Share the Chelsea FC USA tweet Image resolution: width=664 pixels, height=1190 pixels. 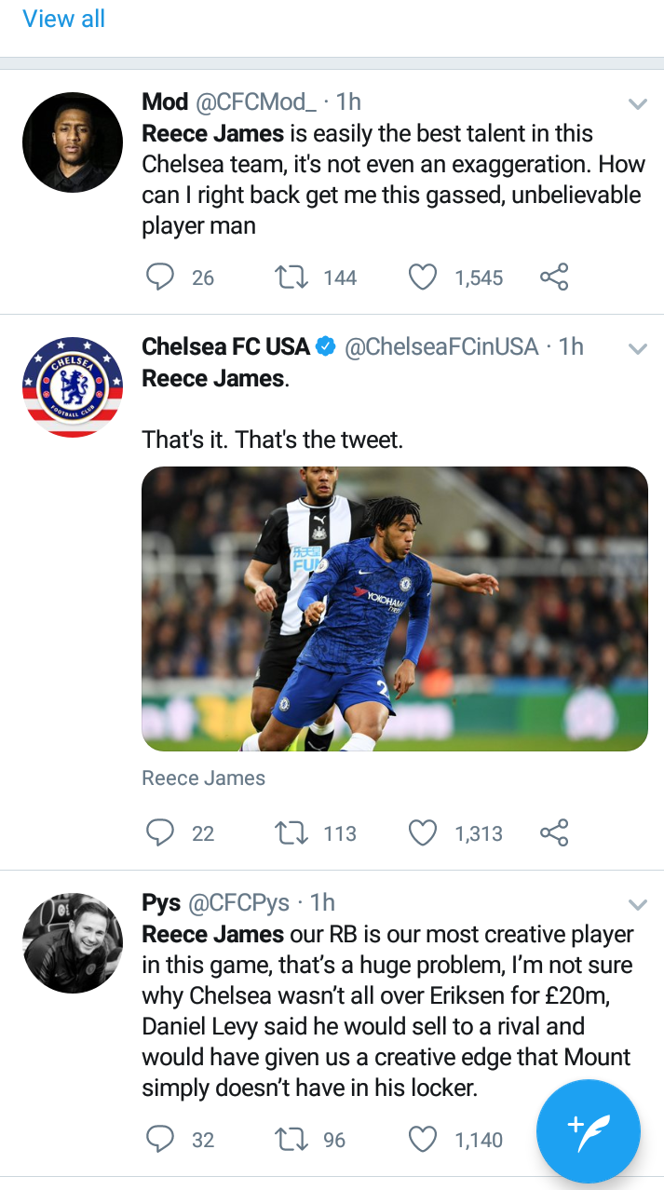click(x=554, y=832)
